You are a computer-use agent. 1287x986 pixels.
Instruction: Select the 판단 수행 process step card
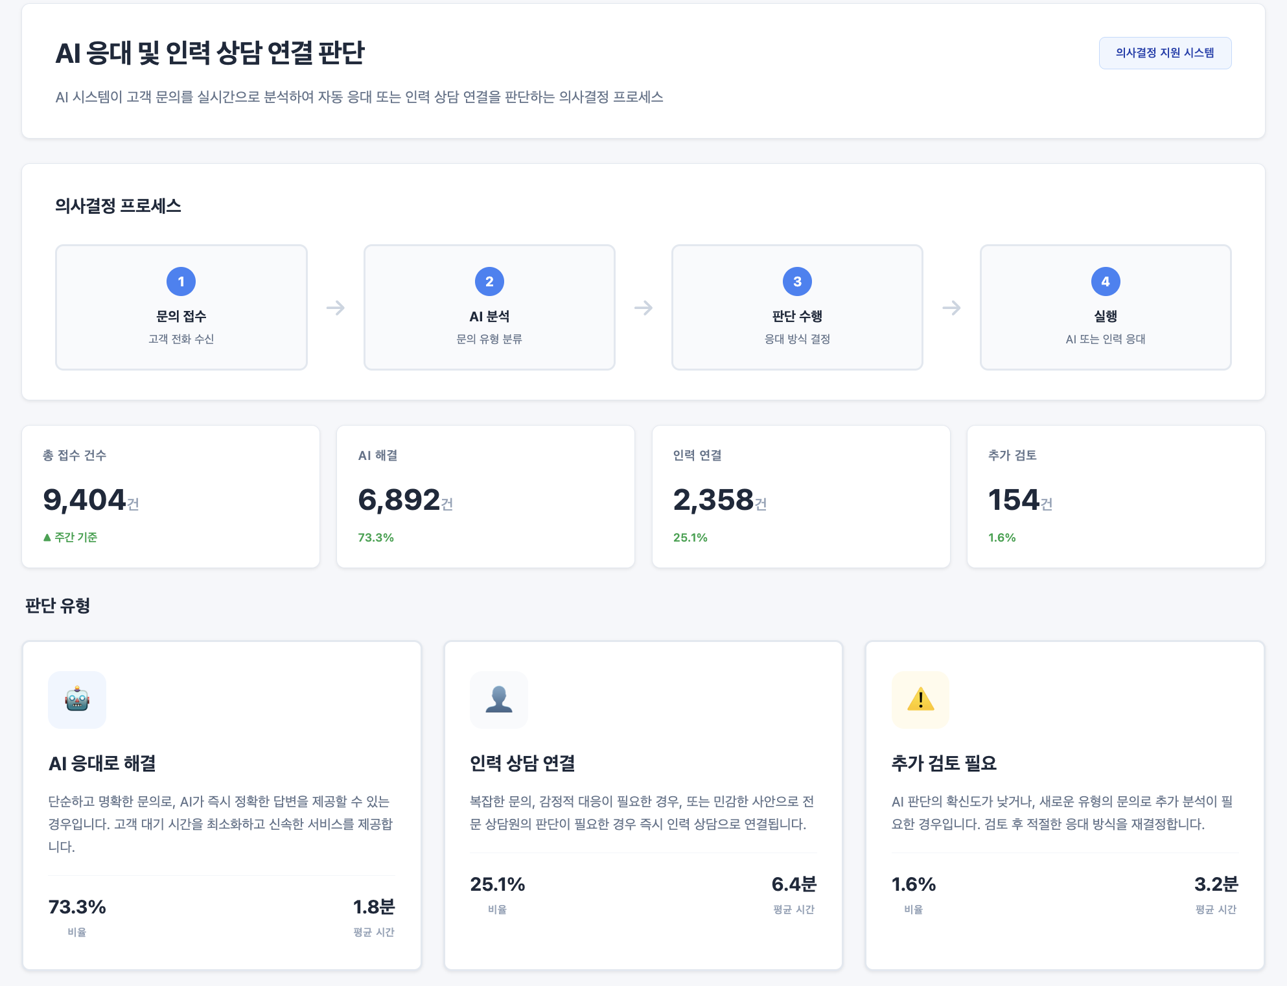pyautogui.click(x=797, y=307)
